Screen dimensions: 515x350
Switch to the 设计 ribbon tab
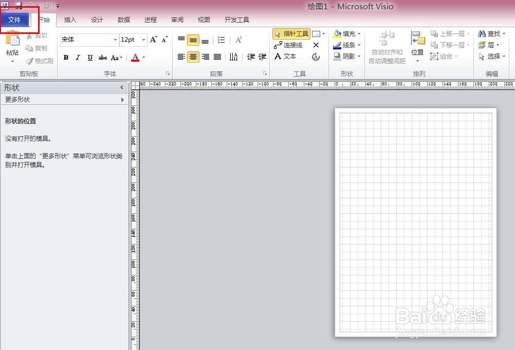(x=97, y=20)
